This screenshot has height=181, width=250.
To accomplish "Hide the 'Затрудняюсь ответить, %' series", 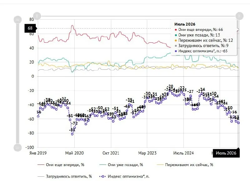I will 65,176.
